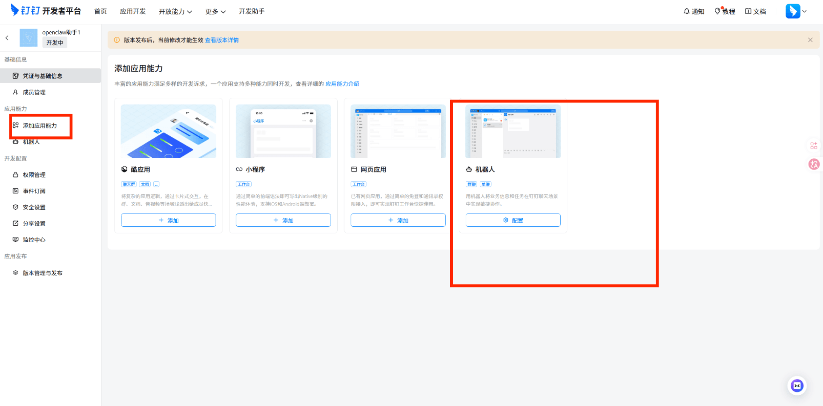Click the grid-plus floating icon on right edge

(x=814, y=146)
